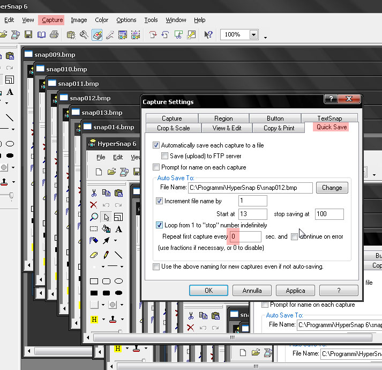Click the clipboard paste icon in main toolbar
This screenshot has height=370, width=382.
click(71, 35)
